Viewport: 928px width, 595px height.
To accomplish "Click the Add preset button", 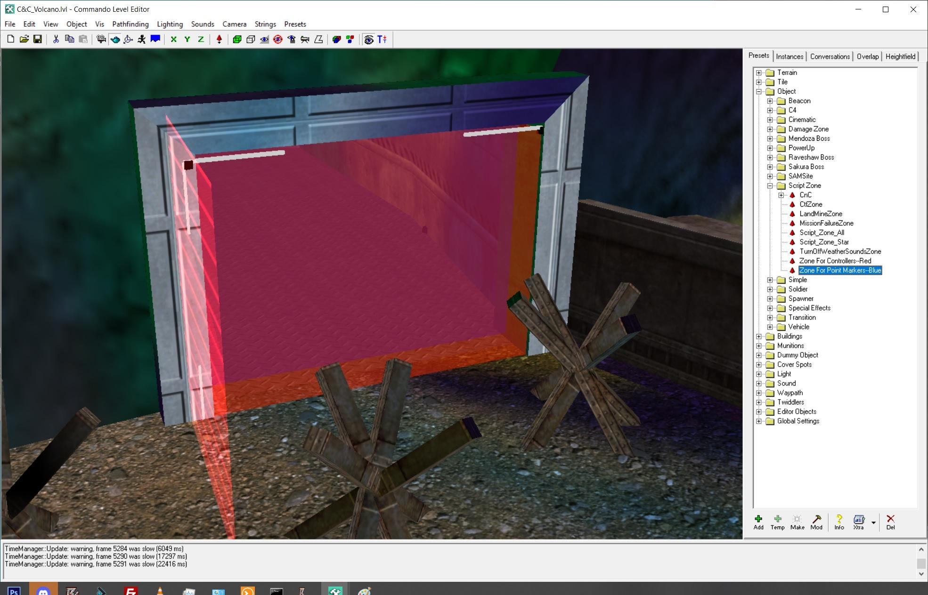I will click(x=758, y=522).
